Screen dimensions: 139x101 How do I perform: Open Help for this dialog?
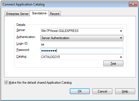click(x=125, y=91)
